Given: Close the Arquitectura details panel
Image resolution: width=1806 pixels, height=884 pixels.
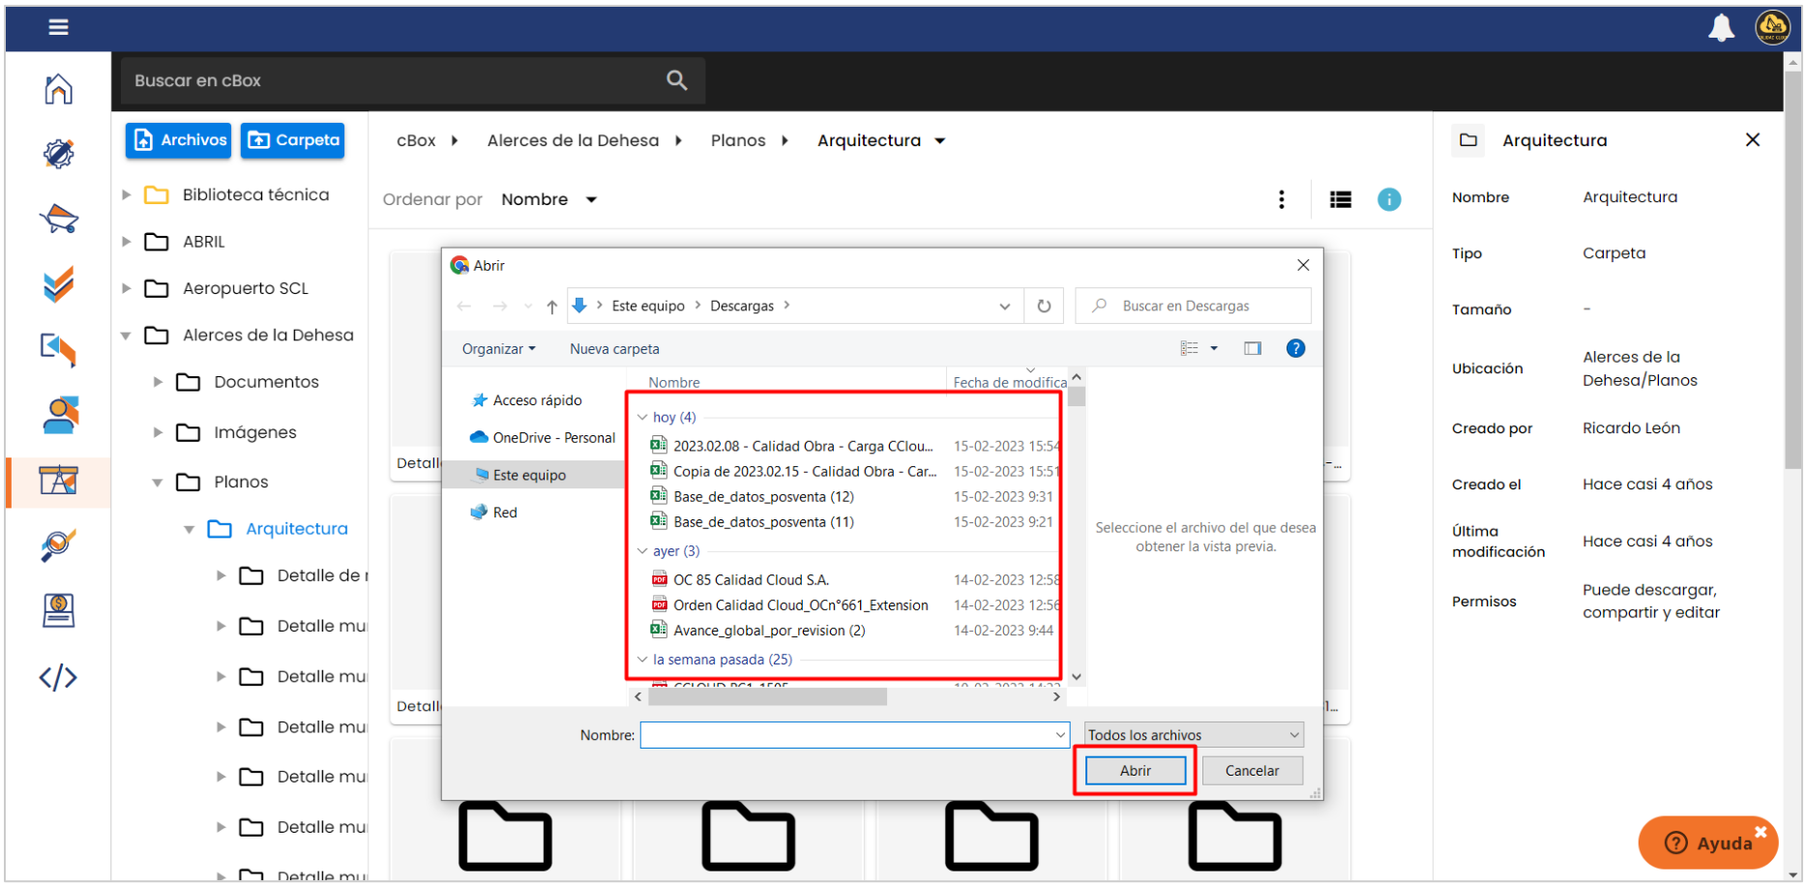Looking at the screenshot, I should click(x=1753, y=140).
